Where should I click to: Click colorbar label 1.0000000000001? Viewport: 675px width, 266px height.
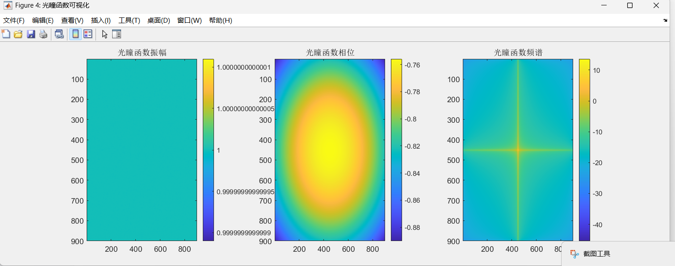pyautogui.click(x=244, y=67)
